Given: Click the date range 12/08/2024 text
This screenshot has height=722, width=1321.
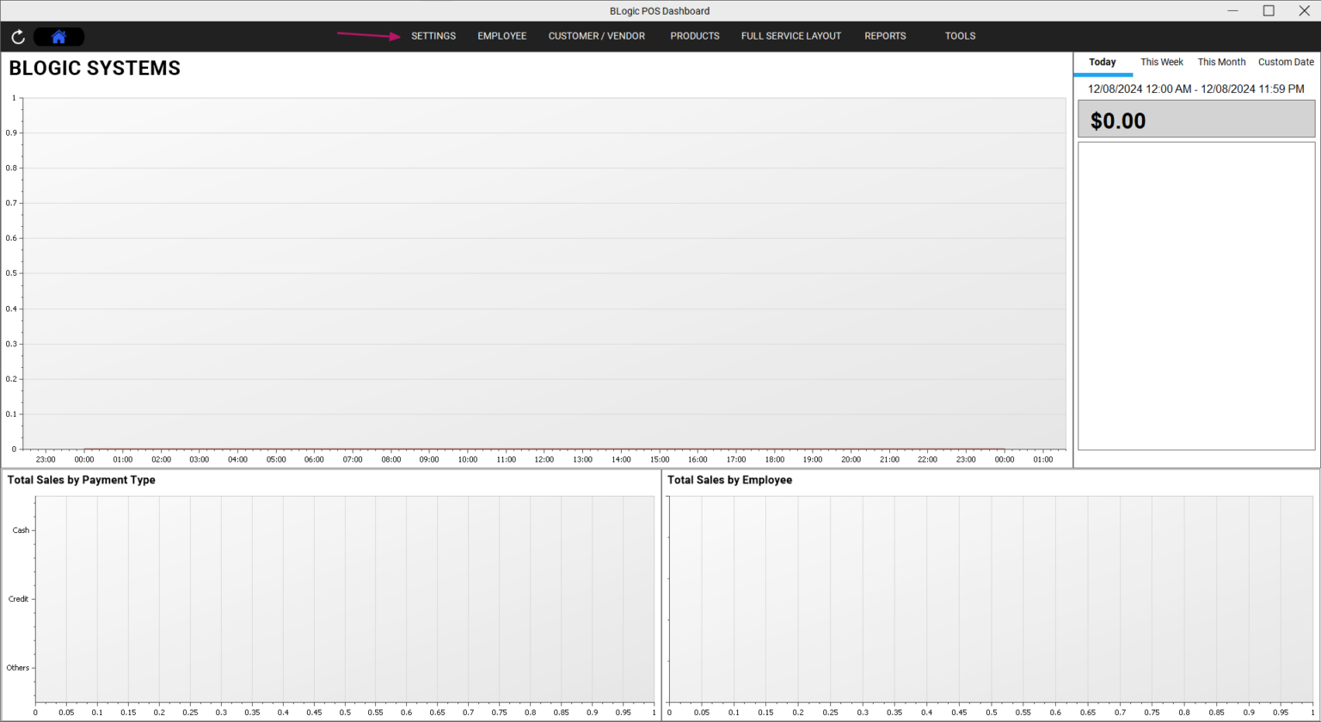Looking at the screenshot, I should [x=1196, y=89].
